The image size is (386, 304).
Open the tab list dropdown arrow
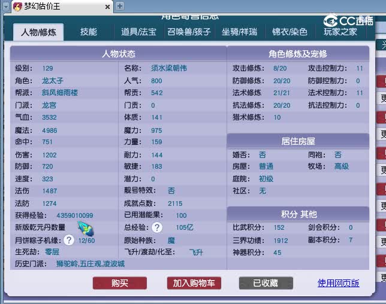pos(6,7)
